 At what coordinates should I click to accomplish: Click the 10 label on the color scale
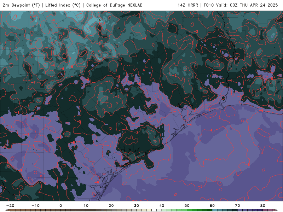click(86, 206)
